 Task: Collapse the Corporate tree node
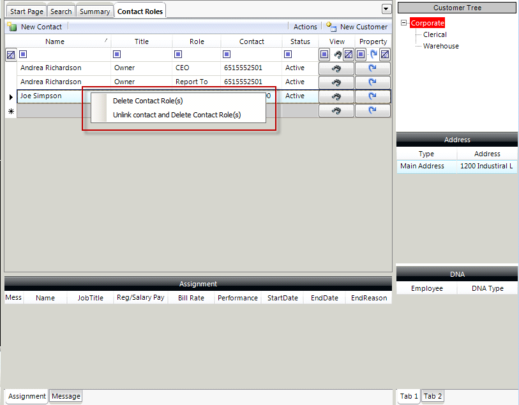pyautogui.click(x=403, y=23)
